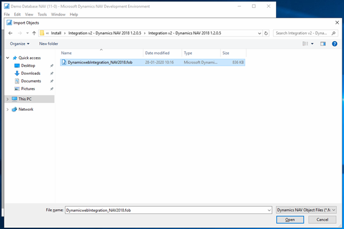
Task: Open the Downloads folder in sidebar
Action: click(x=31, y=73)
